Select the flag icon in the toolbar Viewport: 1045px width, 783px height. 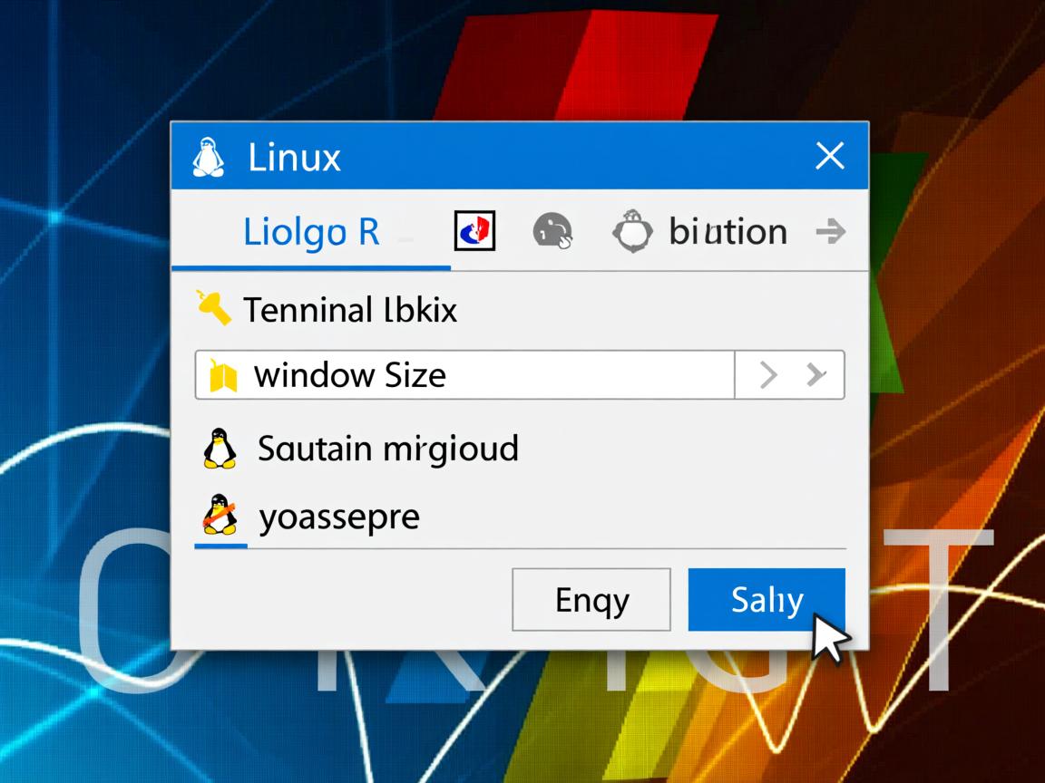click(x=473, y=231)
